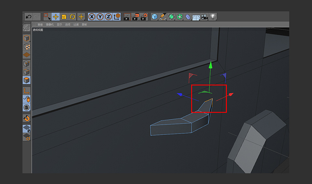Switch to Points mode

(x=27, y=64)
